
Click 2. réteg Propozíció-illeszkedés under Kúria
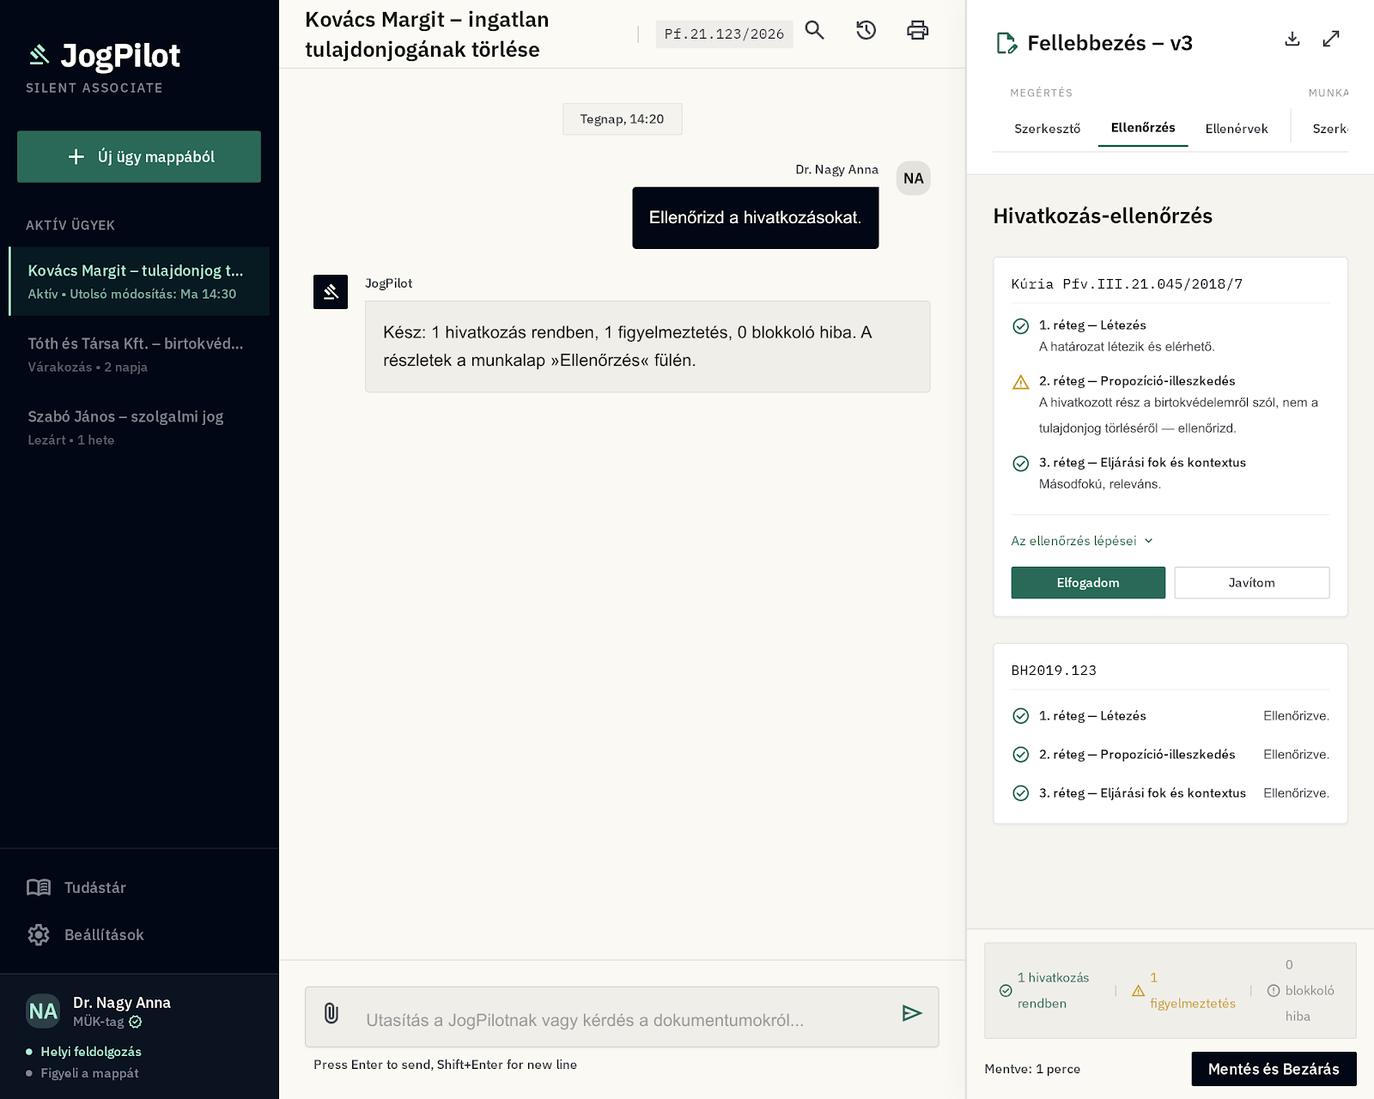pos(1137,381)
